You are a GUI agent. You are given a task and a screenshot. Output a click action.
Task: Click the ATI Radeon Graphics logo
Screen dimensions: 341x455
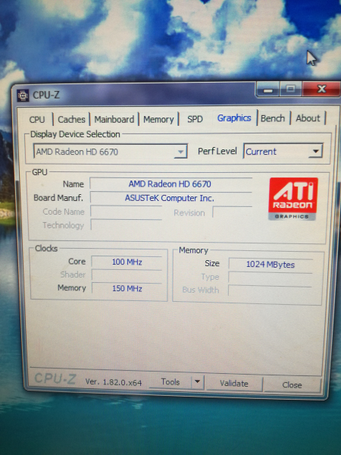293,199
